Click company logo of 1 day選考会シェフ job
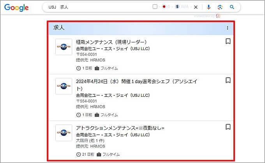 coord(64,86)
